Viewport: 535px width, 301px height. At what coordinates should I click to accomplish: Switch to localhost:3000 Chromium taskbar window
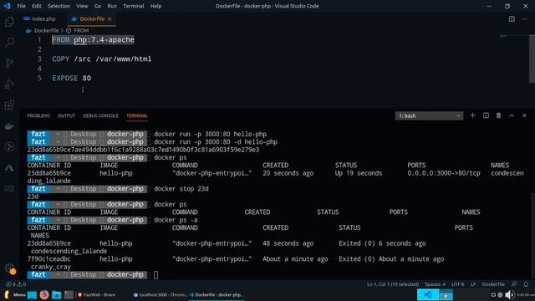160,294
